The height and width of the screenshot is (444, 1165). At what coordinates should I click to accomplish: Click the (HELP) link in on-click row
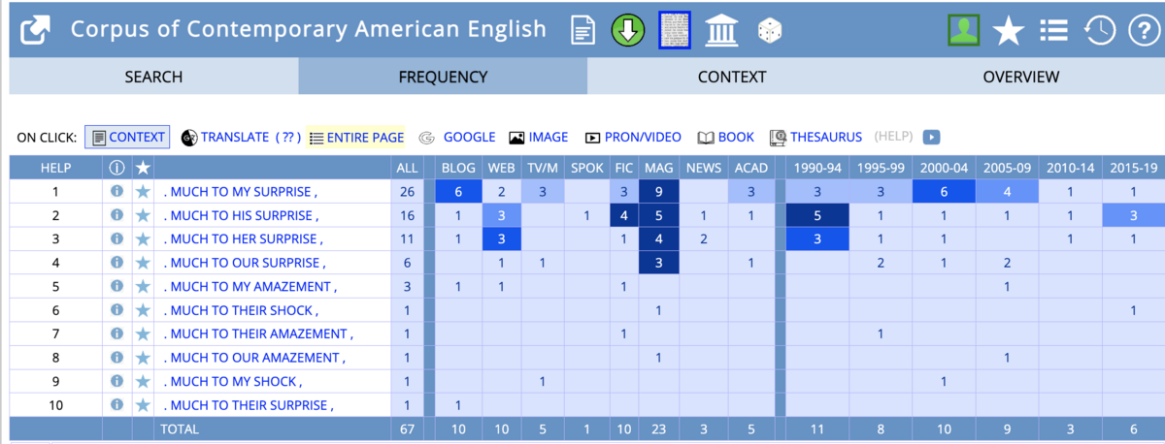(x=894, y=138)
